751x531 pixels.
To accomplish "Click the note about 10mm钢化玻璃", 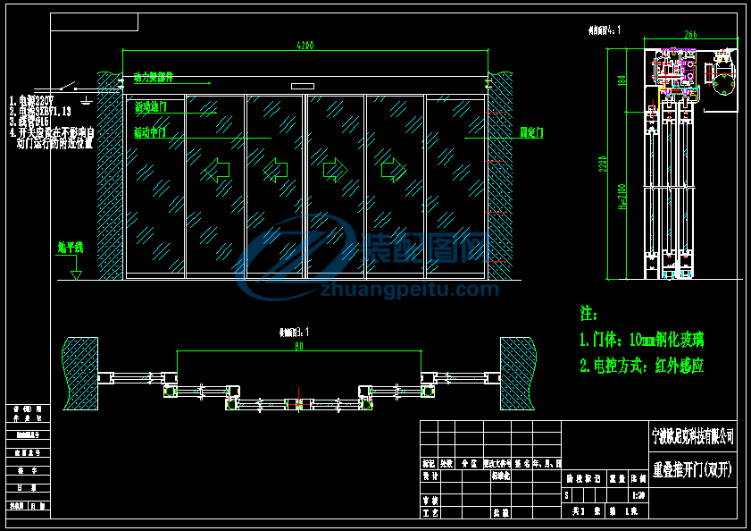I will pos(642,340).
